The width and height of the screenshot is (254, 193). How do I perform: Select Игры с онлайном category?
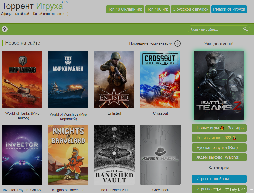pos(219,179)
